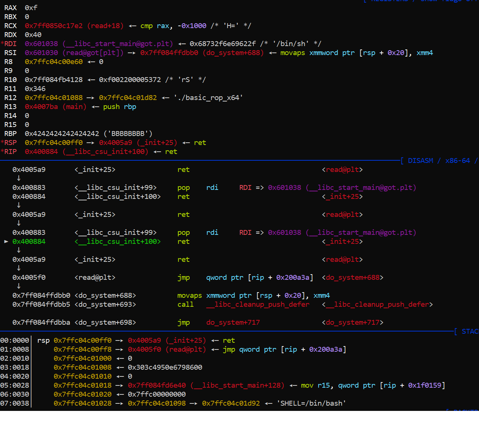
Task: Click stack address 0x7ffc04c00ff8
Action: coord(82,349)
